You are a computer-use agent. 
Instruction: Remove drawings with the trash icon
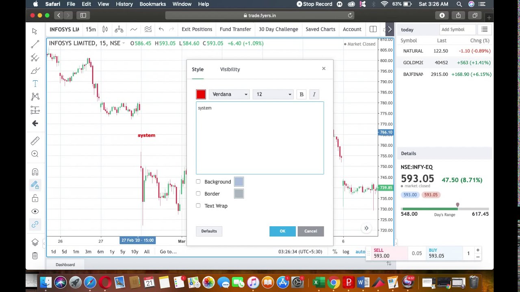pos(35,255)
